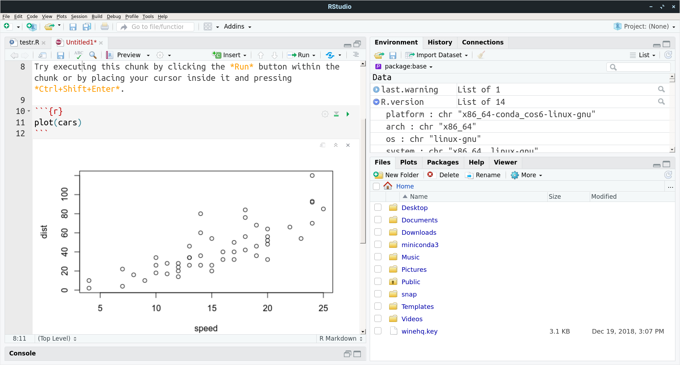Expand the last.warning list entry
Image resolution: width=680 pixels, height=365 pixels.
[x=376, y=90]
